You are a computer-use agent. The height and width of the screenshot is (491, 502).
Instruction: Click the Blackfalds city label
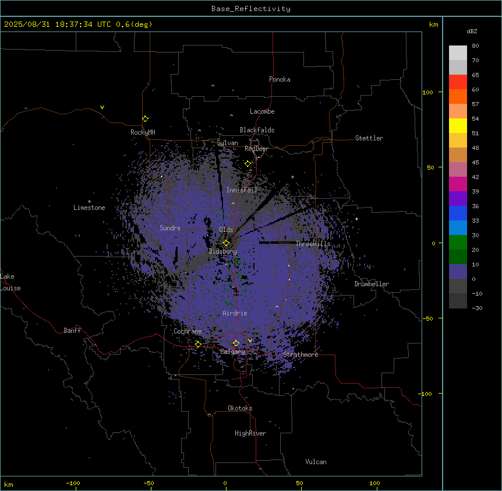click(x=257, y=130)
